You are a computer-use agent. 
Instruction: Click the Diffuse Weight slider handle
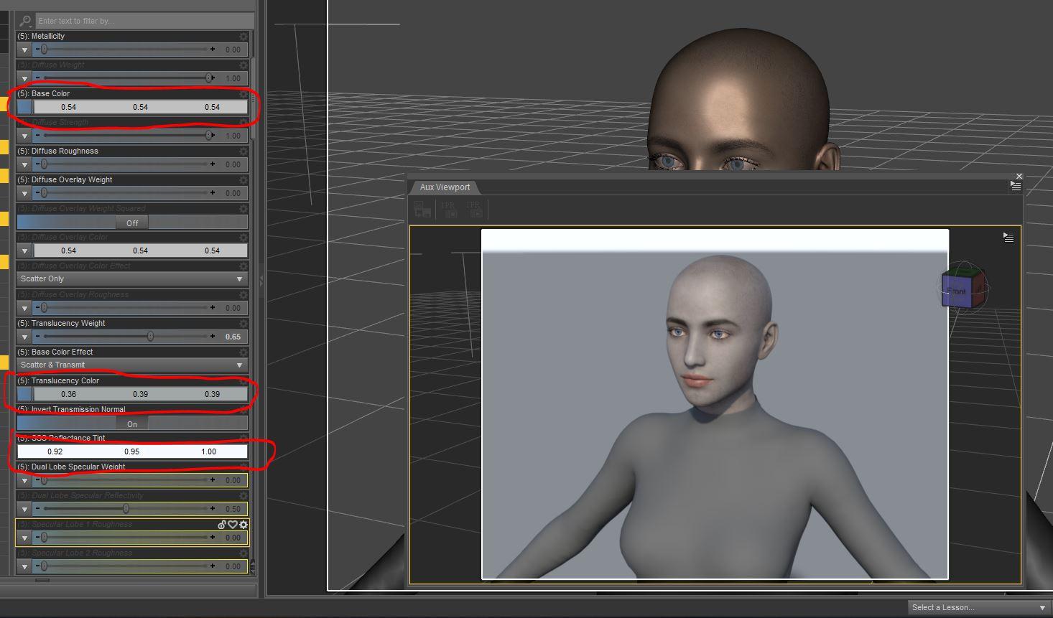coord(209,78)
